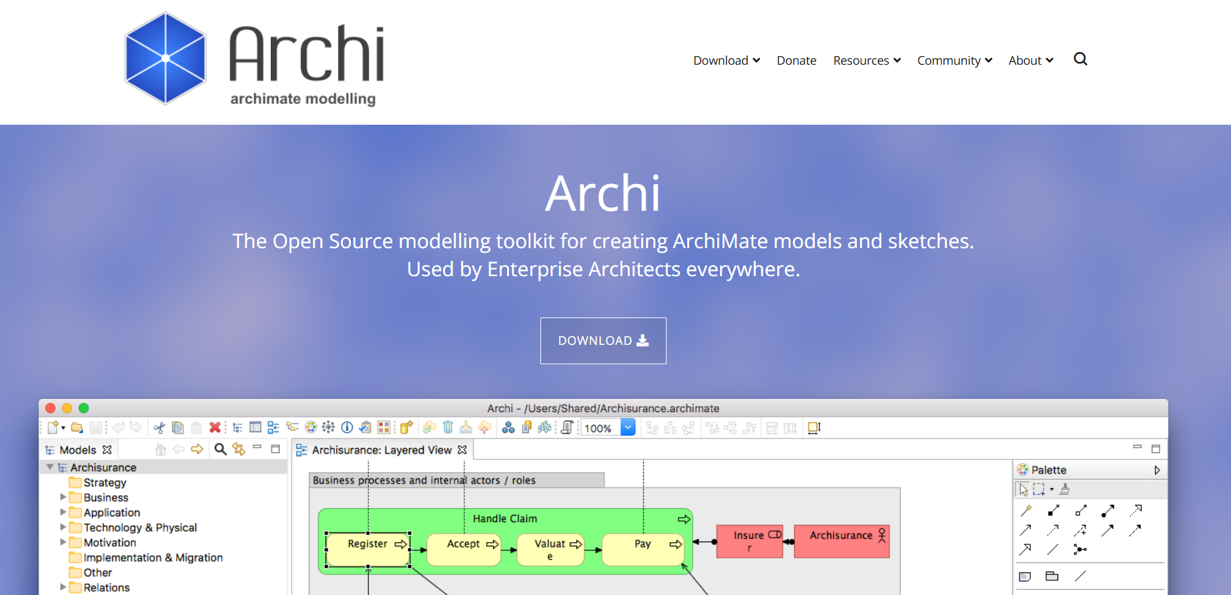This screenshot has height=595, width=1231.
Task: Select the Aggregation relation palette tool
Action: 1081,511
